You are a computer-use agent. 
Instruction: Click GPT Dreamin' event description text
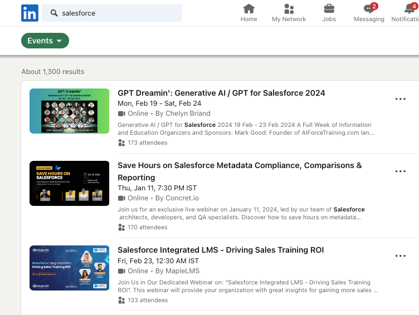[x=246, y=129]
